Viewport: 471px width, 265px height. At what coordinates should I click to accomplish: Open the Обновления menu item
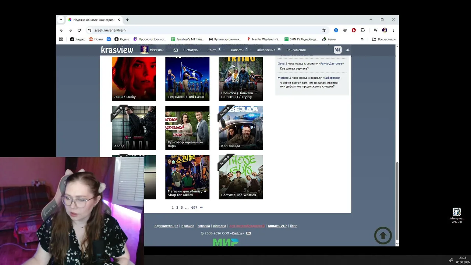pyautogui.click(x=266, y=50)
